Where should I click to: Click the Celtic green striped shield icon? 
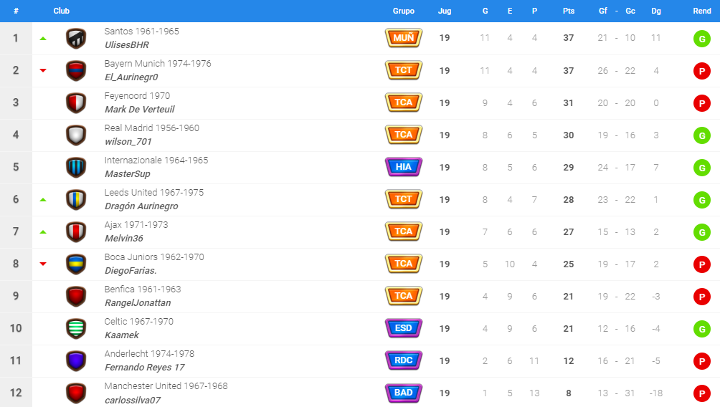76,328
